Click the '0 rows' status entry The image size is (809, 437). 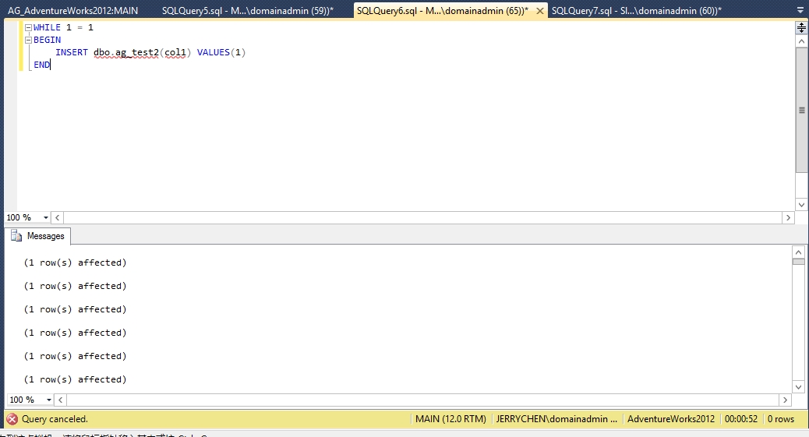click(x=781, y=419)
